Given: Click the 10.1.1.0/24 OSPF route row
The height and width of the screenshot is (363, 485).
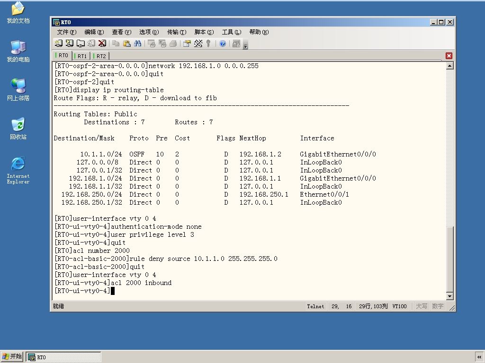Looking at the screenshot, I should point(215,154).
